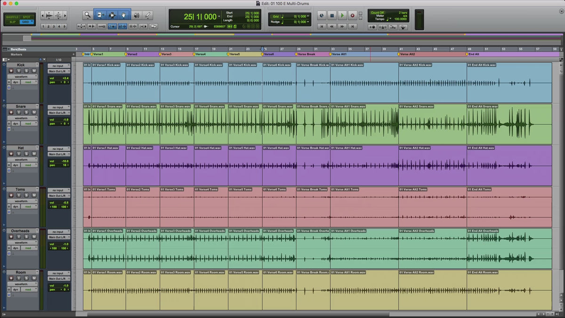Click the Trim tool icon
Viewport: 565px width, 318px height.
coord(100,15)
